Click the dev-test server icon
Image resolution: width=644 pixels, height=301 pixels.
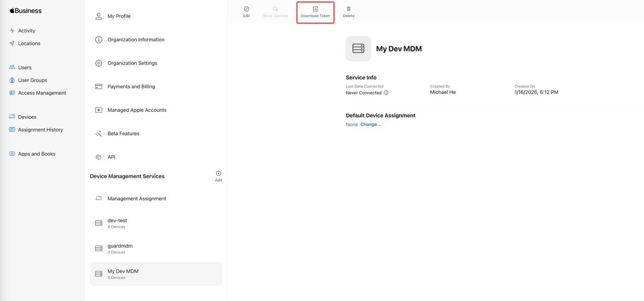[99, 223]
